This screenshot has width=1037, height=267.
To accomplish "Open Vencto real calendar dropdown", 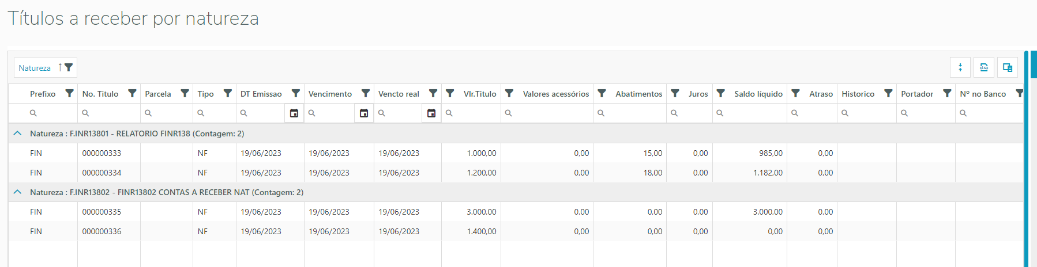I will pyautogui.click(x=431, y=113).
